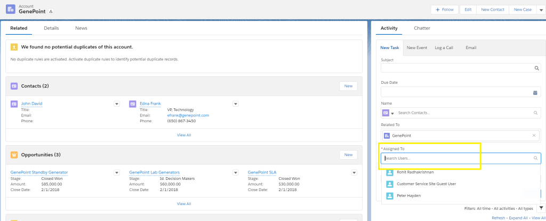Click GenePoint icon in Related To field
This screenshot has height=221, width=546.
coord(386,135)
